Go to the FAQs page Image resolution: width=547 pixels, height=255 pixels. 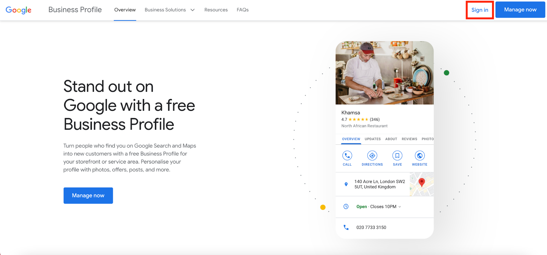click(242, 10)
